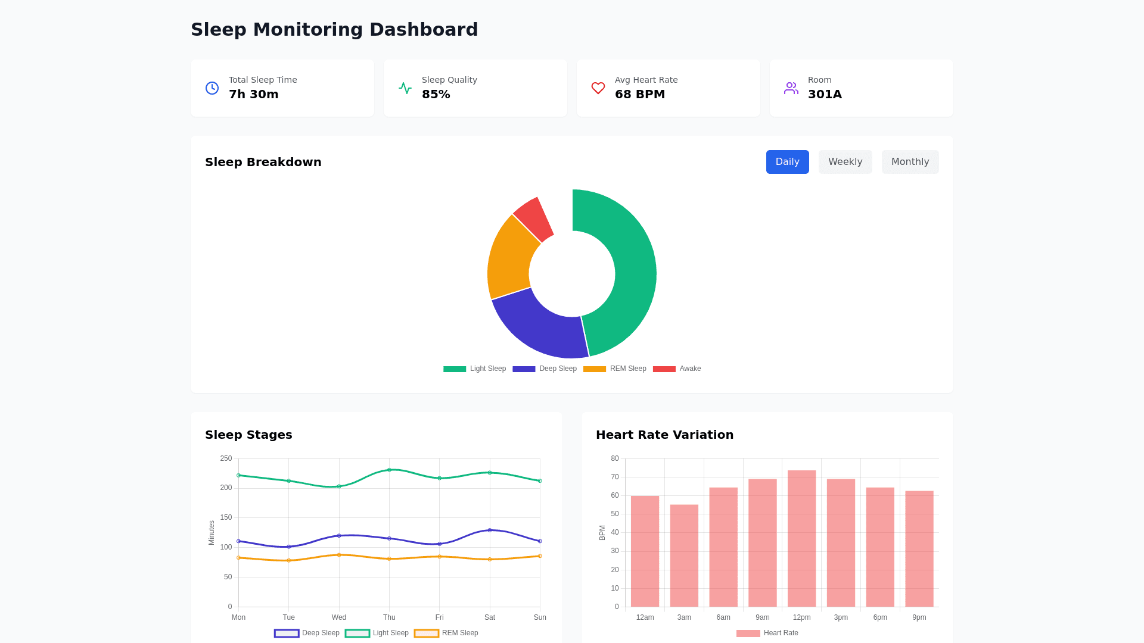
Task: Click the Sleep Breakdown heading
Action: (263, 161)
